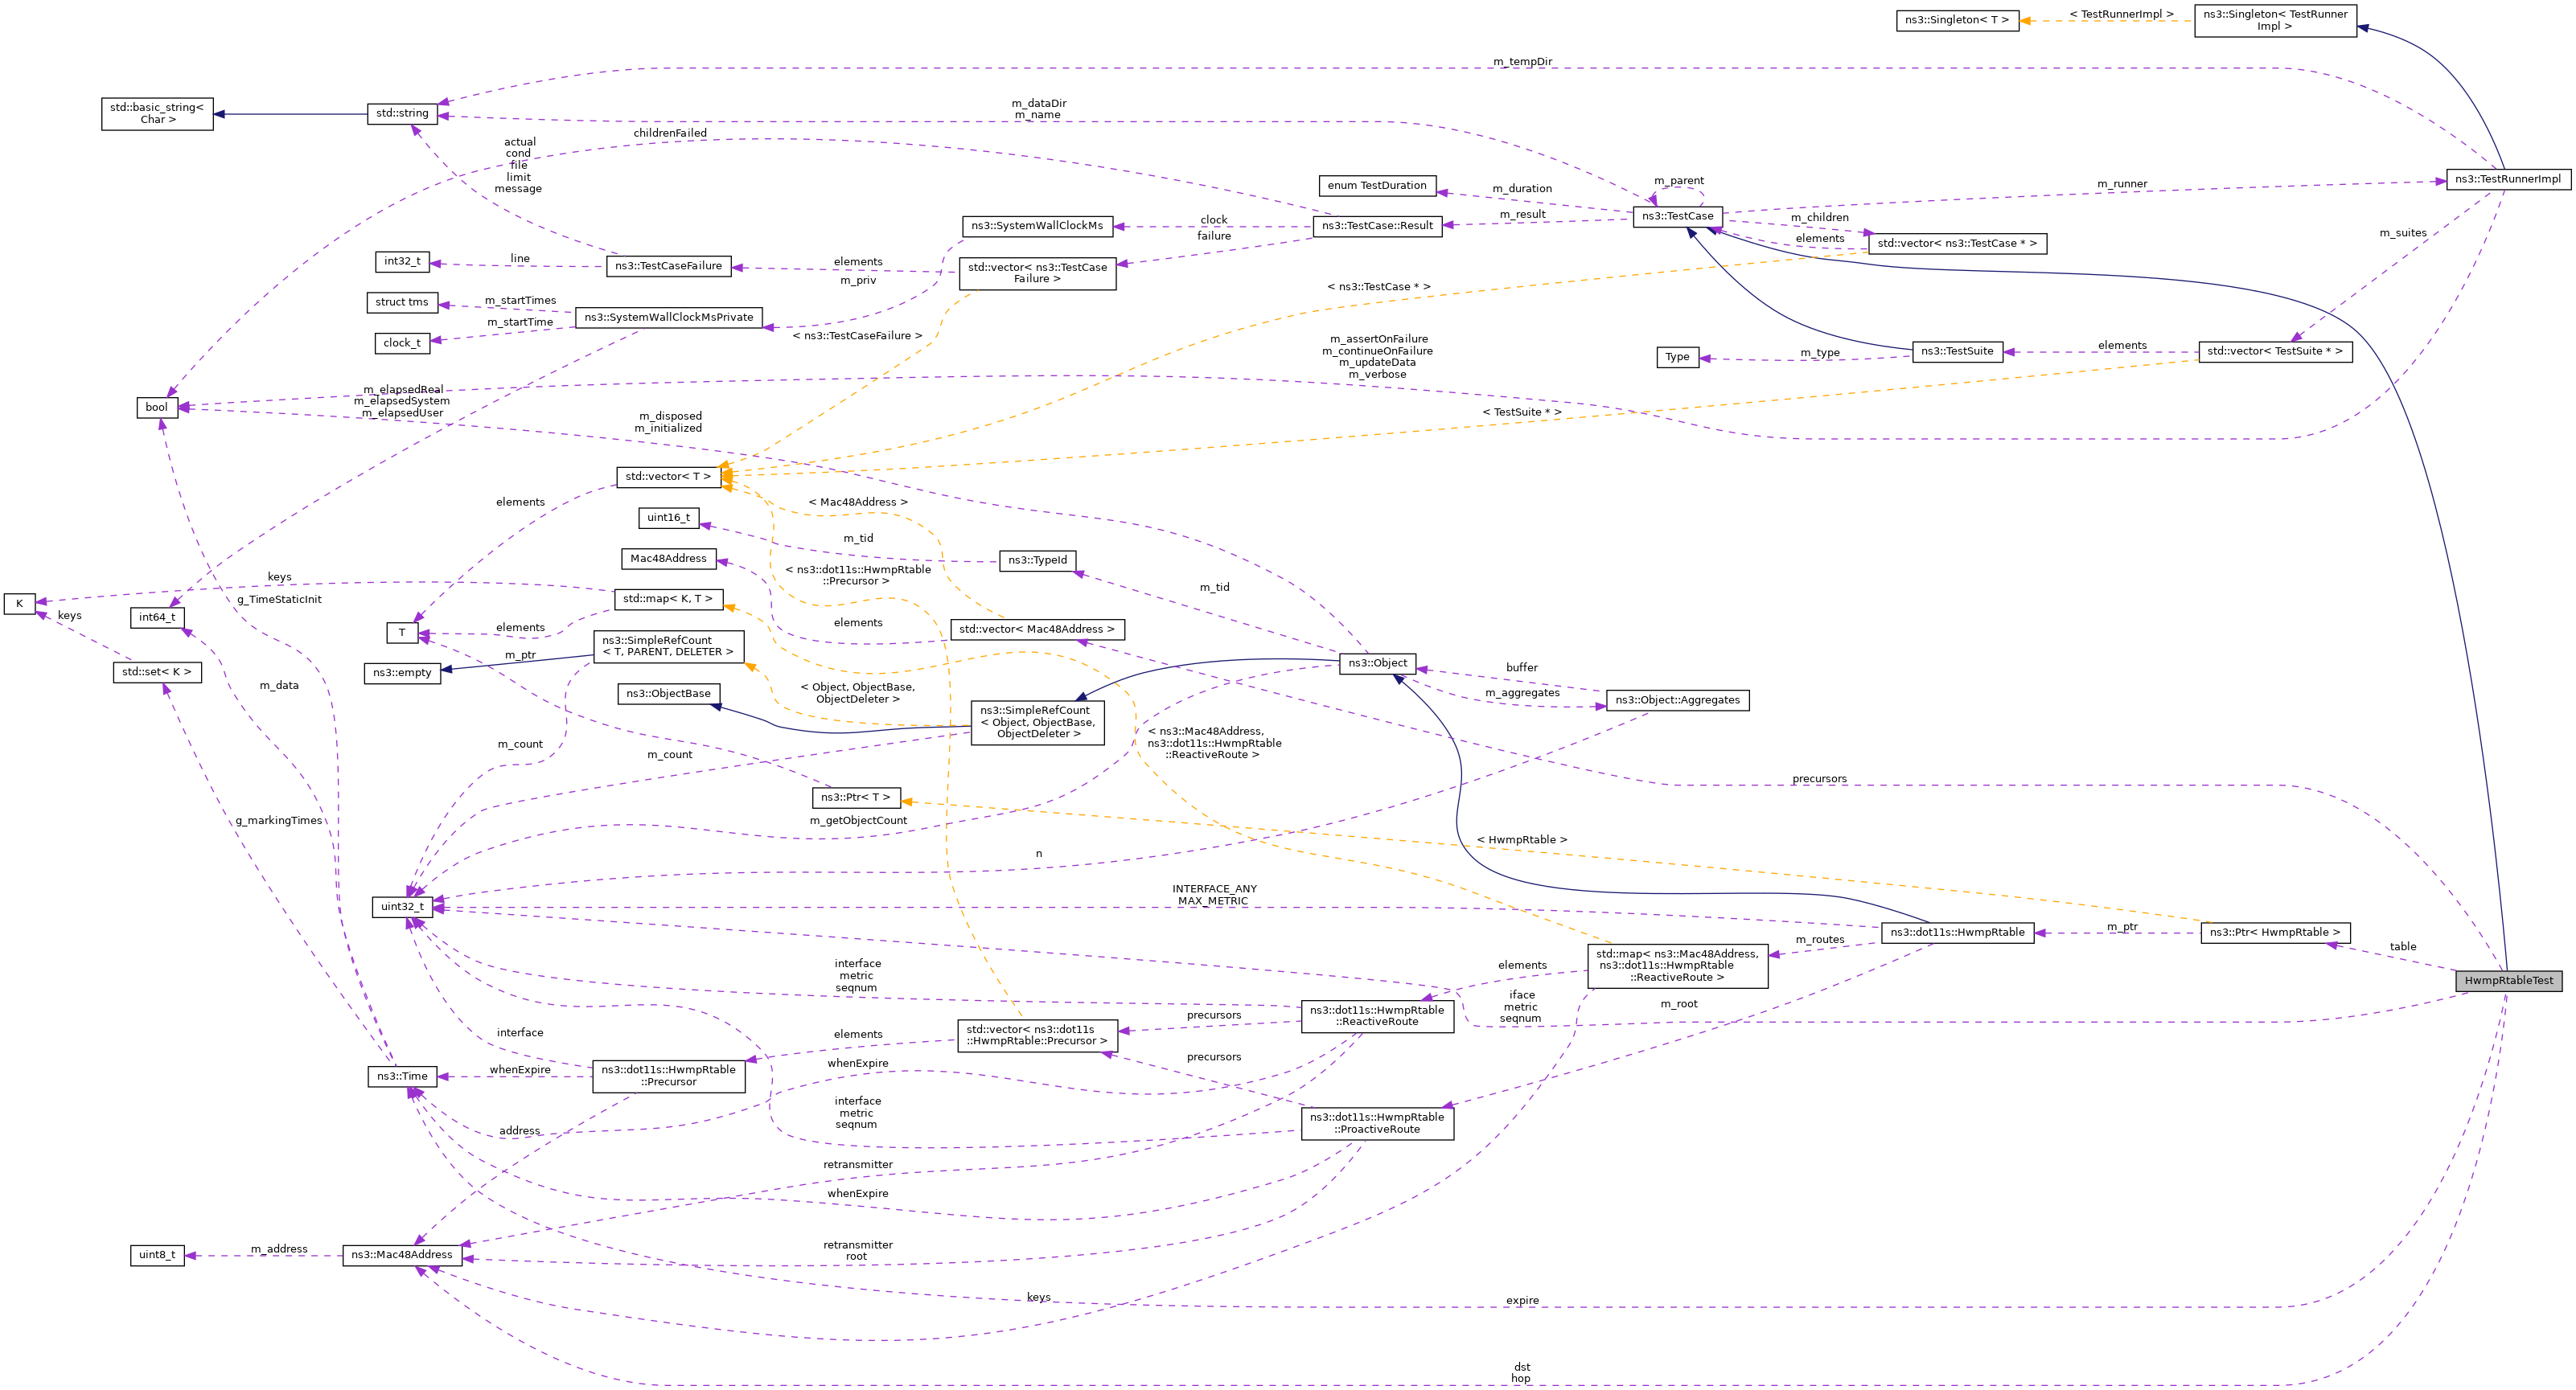Click std::vector< ns3::TestCase * > node
Viewport: 2576px width, 1390px height.
tap(1957, 244)
